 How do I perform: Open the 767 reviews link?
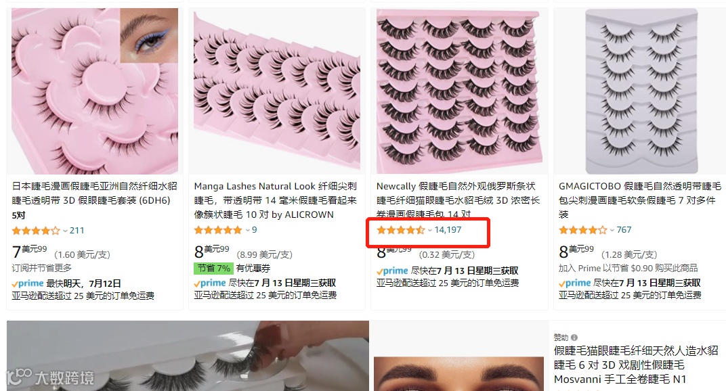pos(624,230)
